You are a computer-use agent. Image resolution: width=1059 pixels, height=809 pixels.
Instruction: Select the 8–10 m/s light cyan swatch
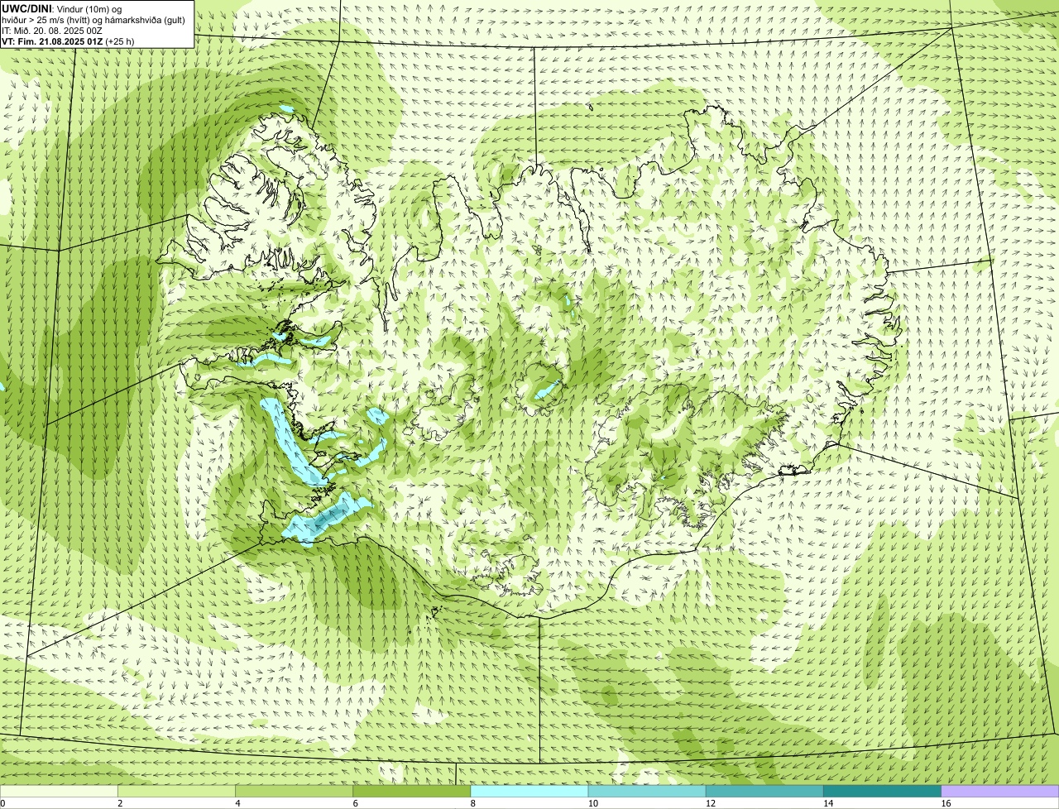pyautogui.click(x=529, y=791)
